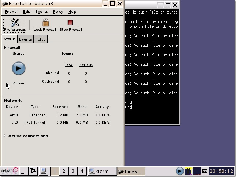The height and width of the screenshot is (177, 236).
Task: Expand the Active connections section
Action: pyautogui.click(x=5, y=136)
